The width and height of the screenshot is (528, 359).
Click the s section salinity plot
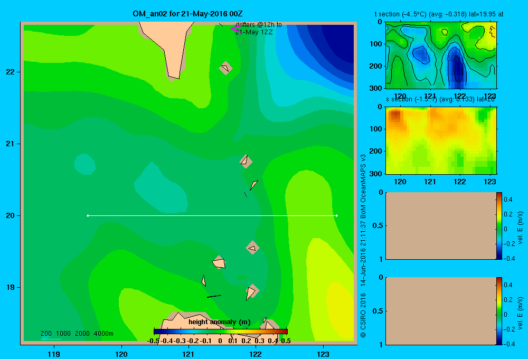tap(441, 140)
